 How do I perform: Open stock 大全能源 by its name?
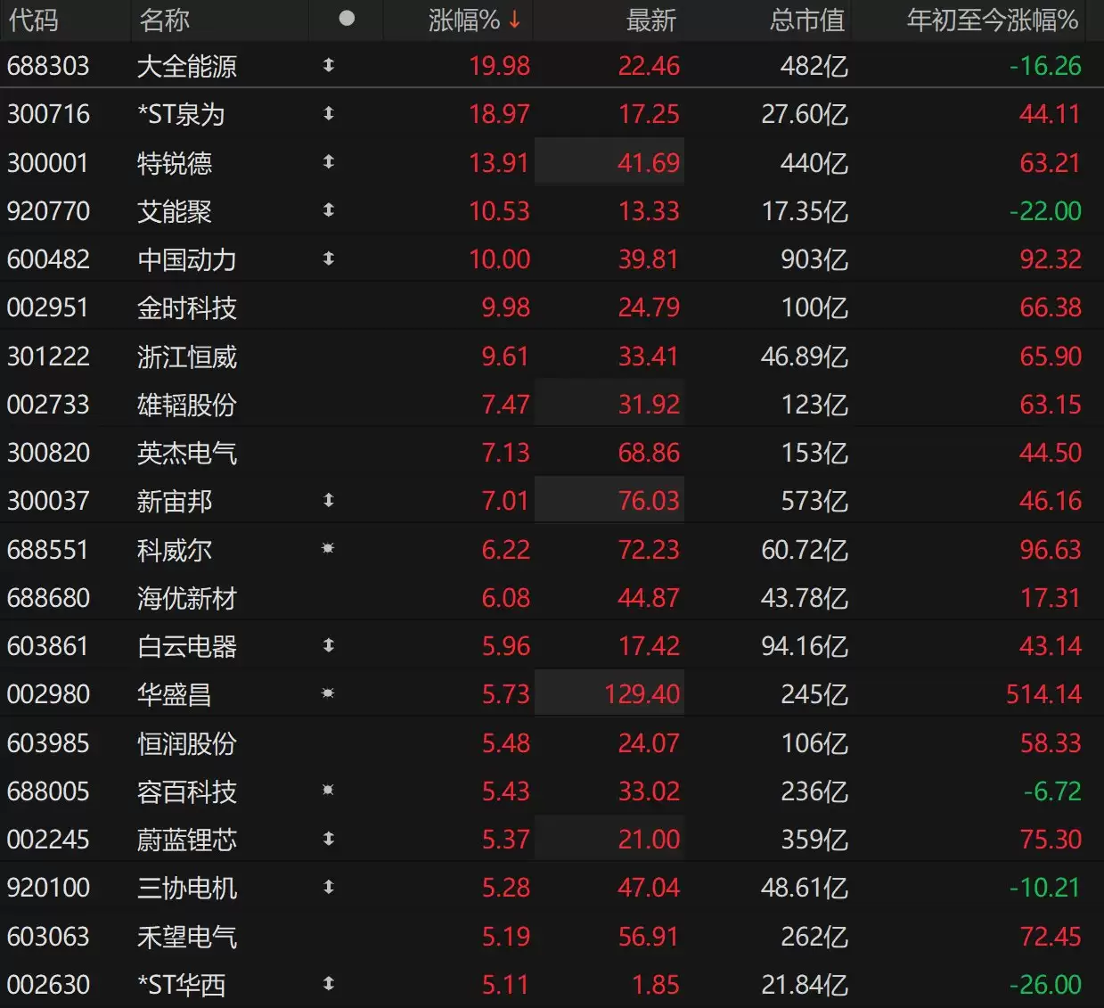pos(187,66)
